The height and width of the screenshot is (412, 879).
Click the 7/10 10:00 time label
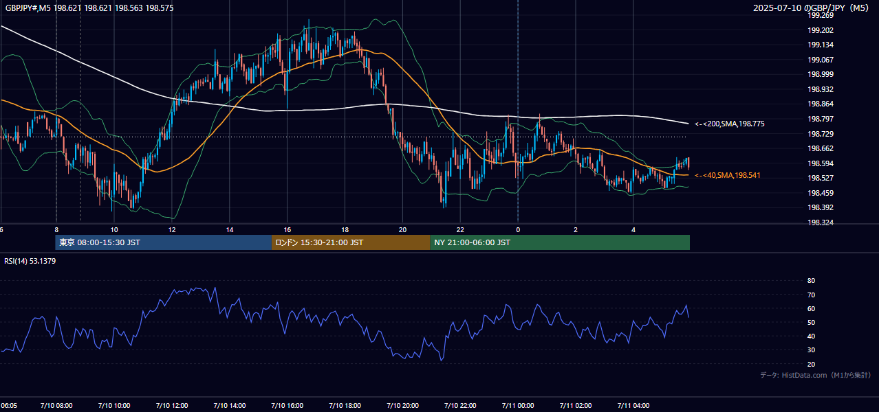(114, 406)
